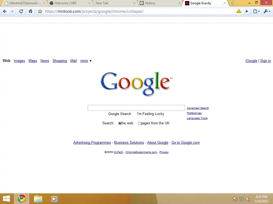Click the Chrome taskbar icon
Screen dimensions: 273x204
22,199
